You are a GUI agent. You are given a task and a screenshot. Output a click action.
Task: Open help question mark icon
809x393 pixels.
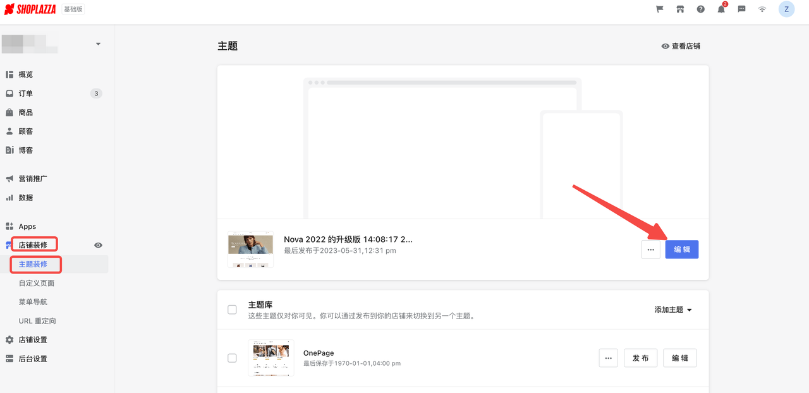(x=700, y=9)
